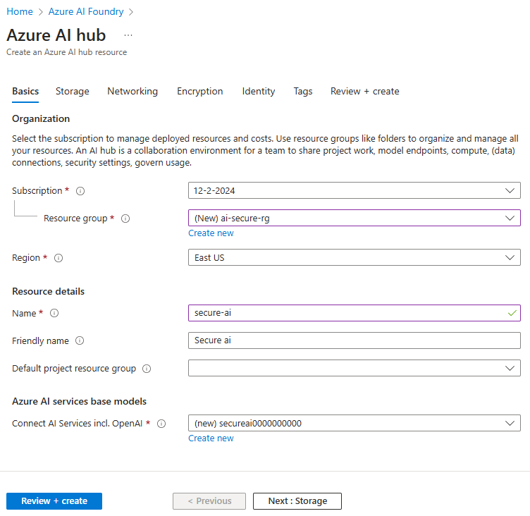The width and height of the screenshot is (530, 516).
Task: Click info icon beside Resource group
Action: pyautogui.click(x=125, y=219)
